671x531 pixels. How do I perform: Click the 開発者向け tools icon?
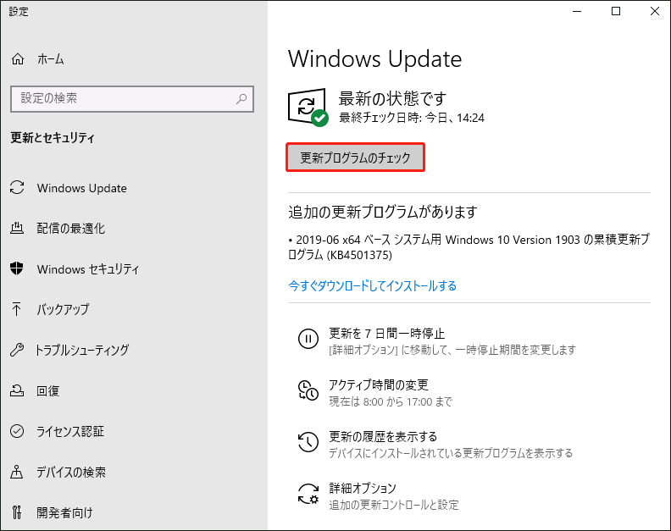tap(17, 512)
